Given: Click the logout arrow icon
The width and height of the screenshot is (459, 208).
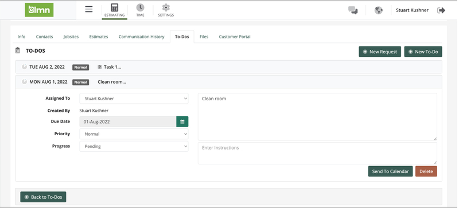Looking at the screenshot, I should [441, 10].
